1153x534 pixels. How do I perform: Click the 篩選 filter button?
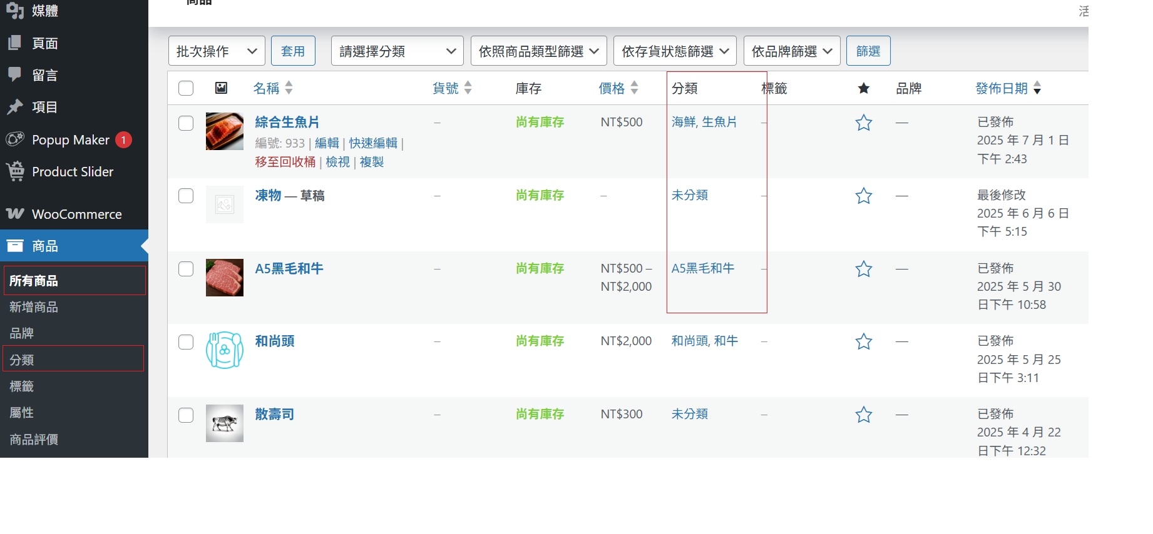(868, 51)
